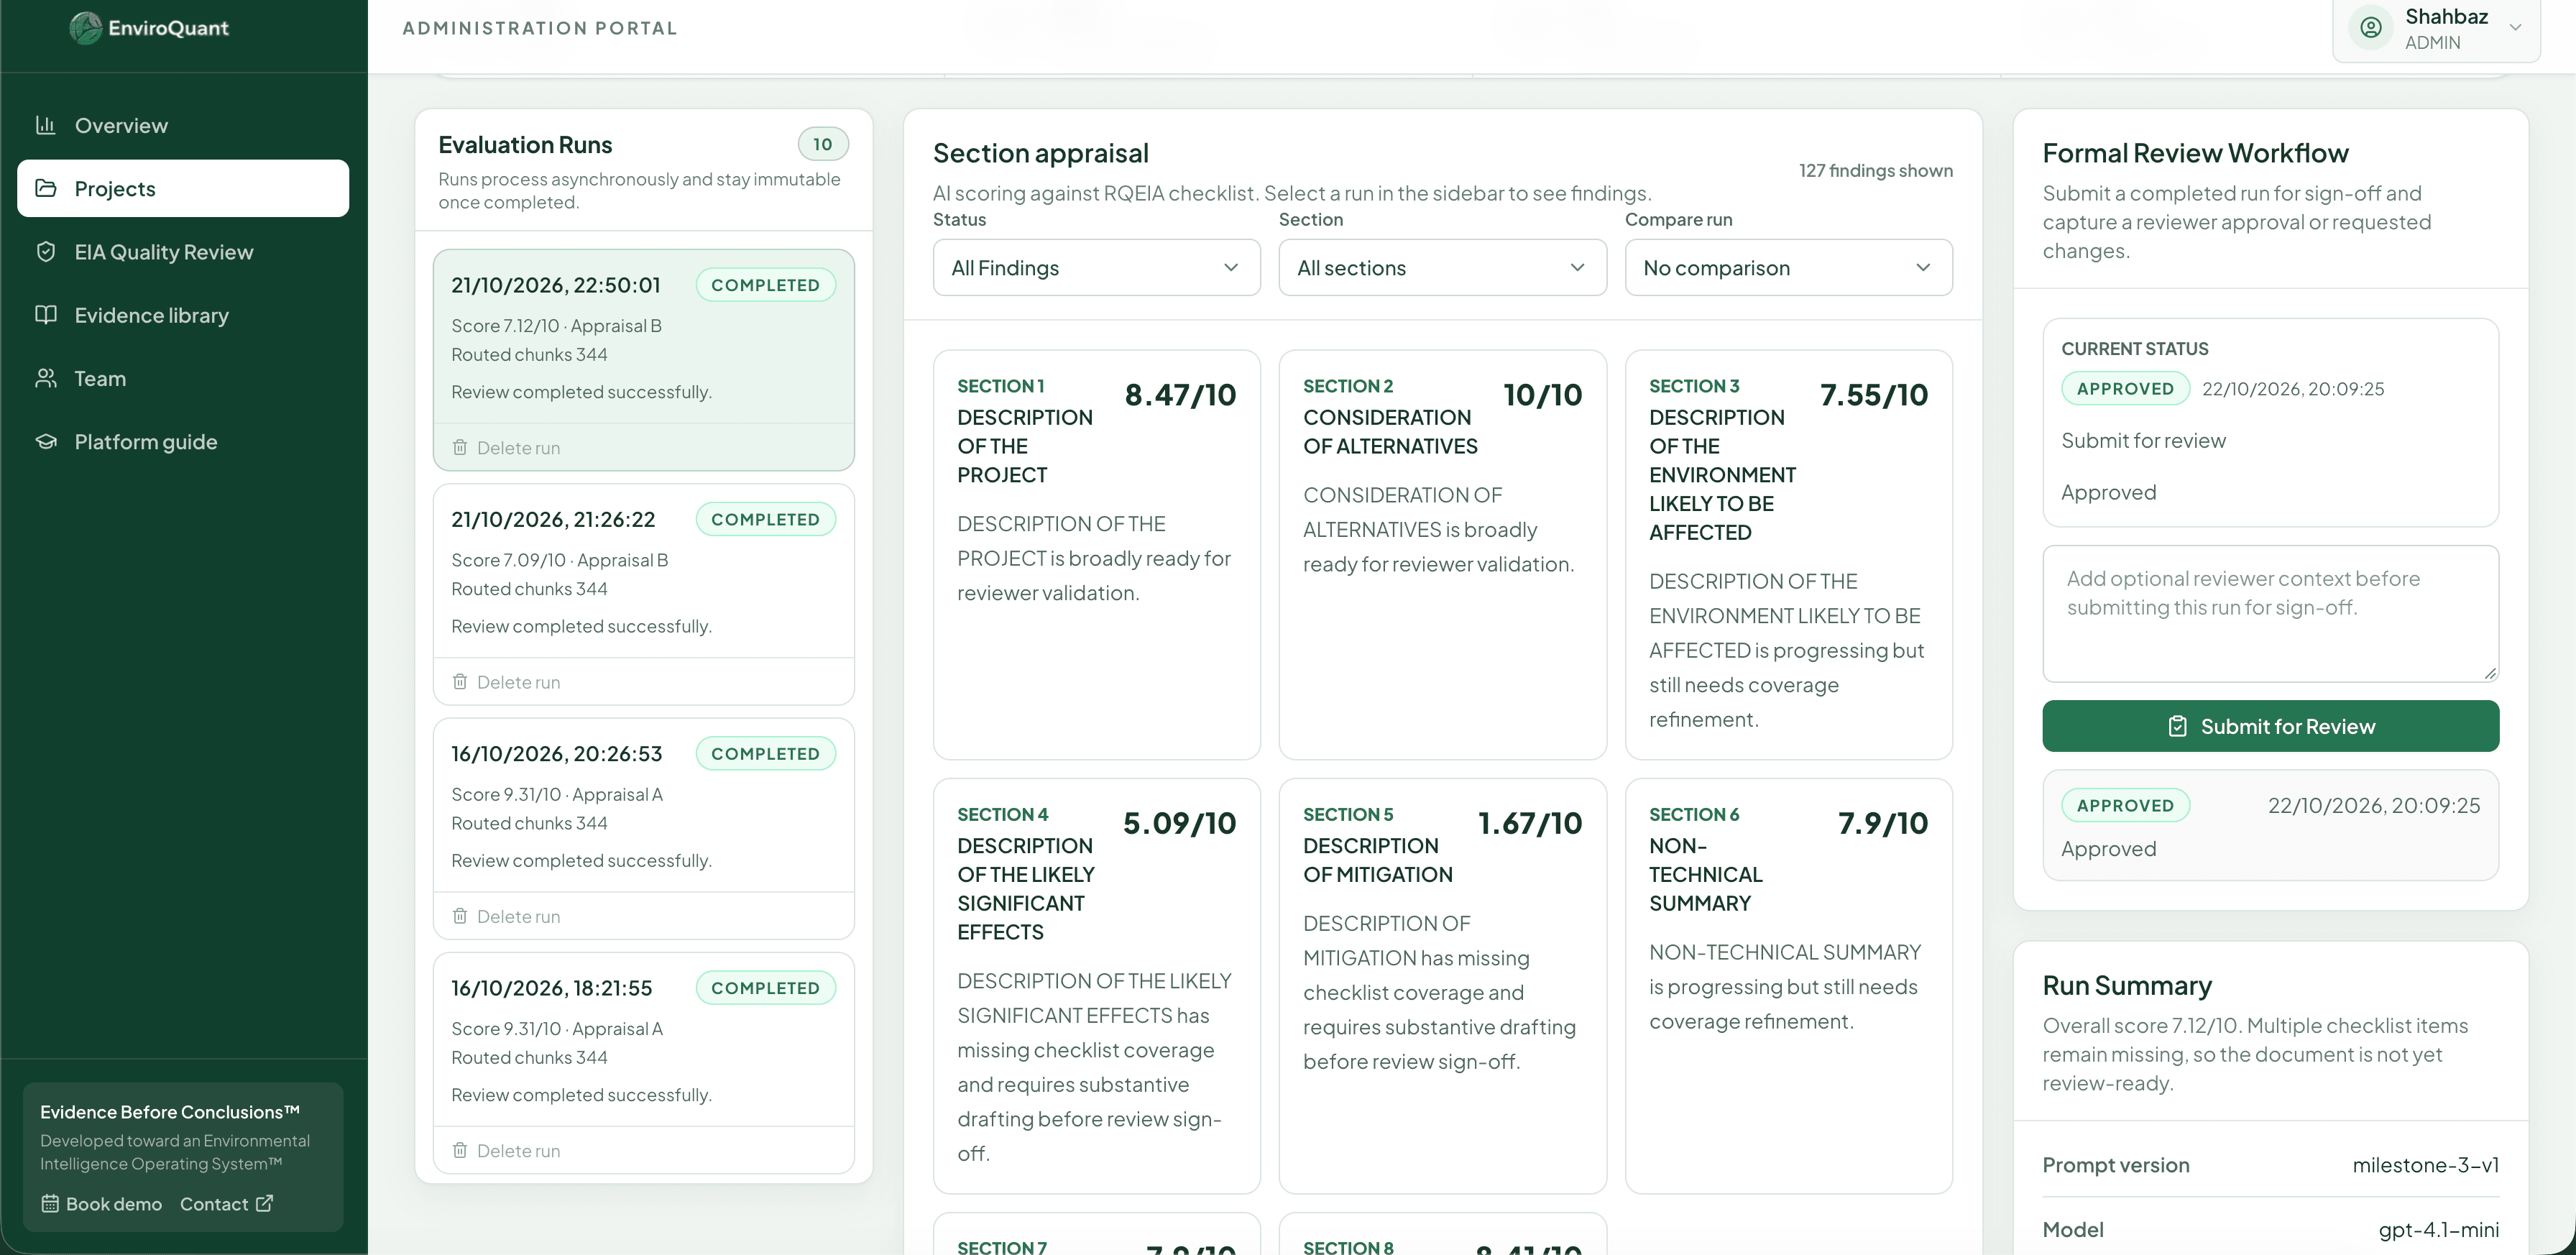Click trash icon for the 20:26:53 run
2576x1255 pixels.
[x=460, y=915]
